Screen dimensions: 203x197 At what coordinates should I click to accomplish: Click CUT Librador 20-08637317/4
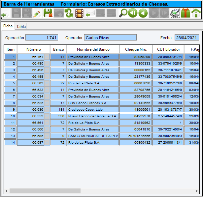[168, 57]
